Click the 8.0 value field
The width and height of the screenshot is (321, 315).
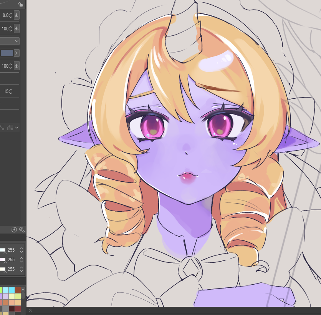click(5, 15)
